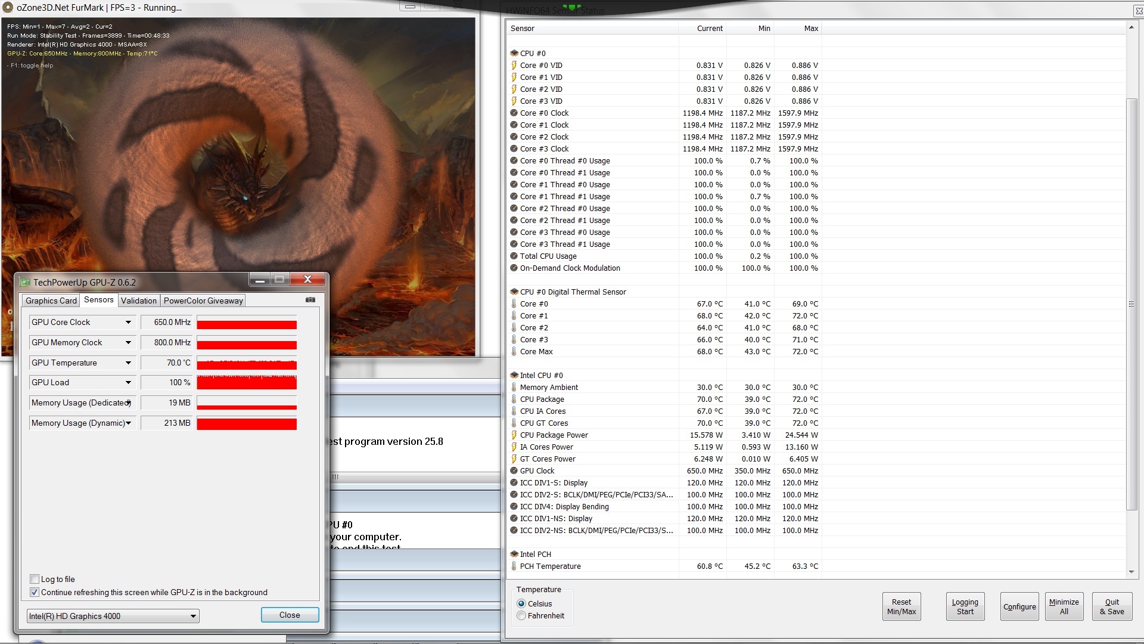Click the Logging Start button
This screenshot has width=1144, height=644.
tap(965, 606)
